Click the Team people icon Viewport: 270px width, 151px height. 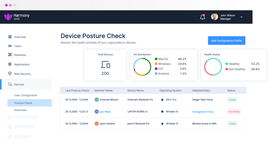(10, 46)
